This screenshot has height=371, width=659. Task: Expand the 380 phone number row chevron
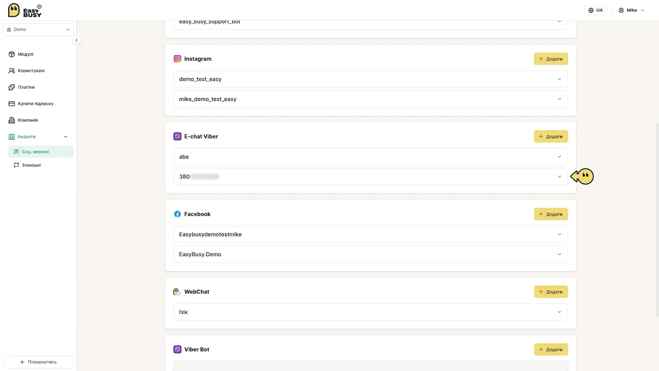[559, 176]
